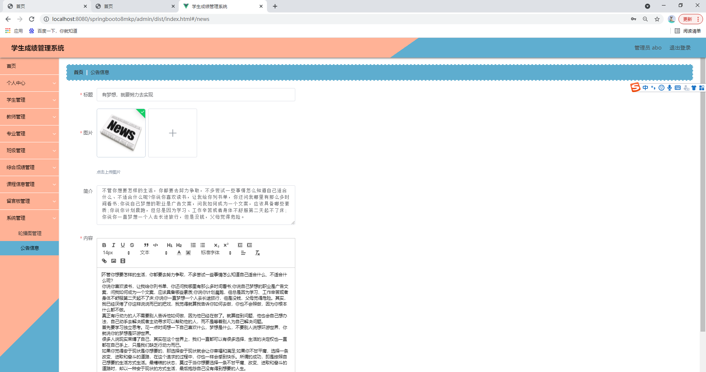This screenshot has height=372, width=706.
Task: Expand the 个人中心 sidebar menu
Action: pyautogui.click(x=29, y=83)
